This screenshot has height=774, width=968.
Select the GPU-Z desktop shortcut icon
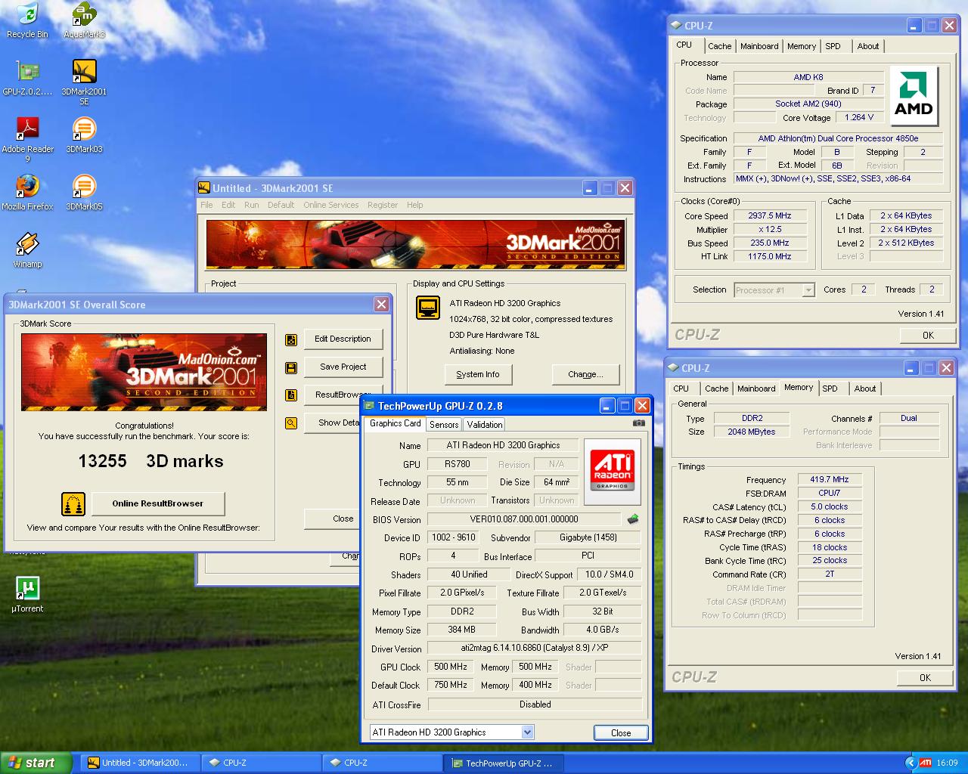pos(27,78)
